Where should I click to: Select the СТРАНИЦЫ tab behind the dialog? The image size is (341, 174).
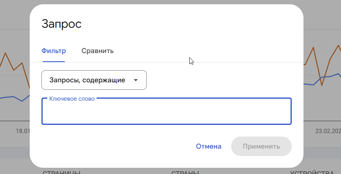click(x=62, y=172)
